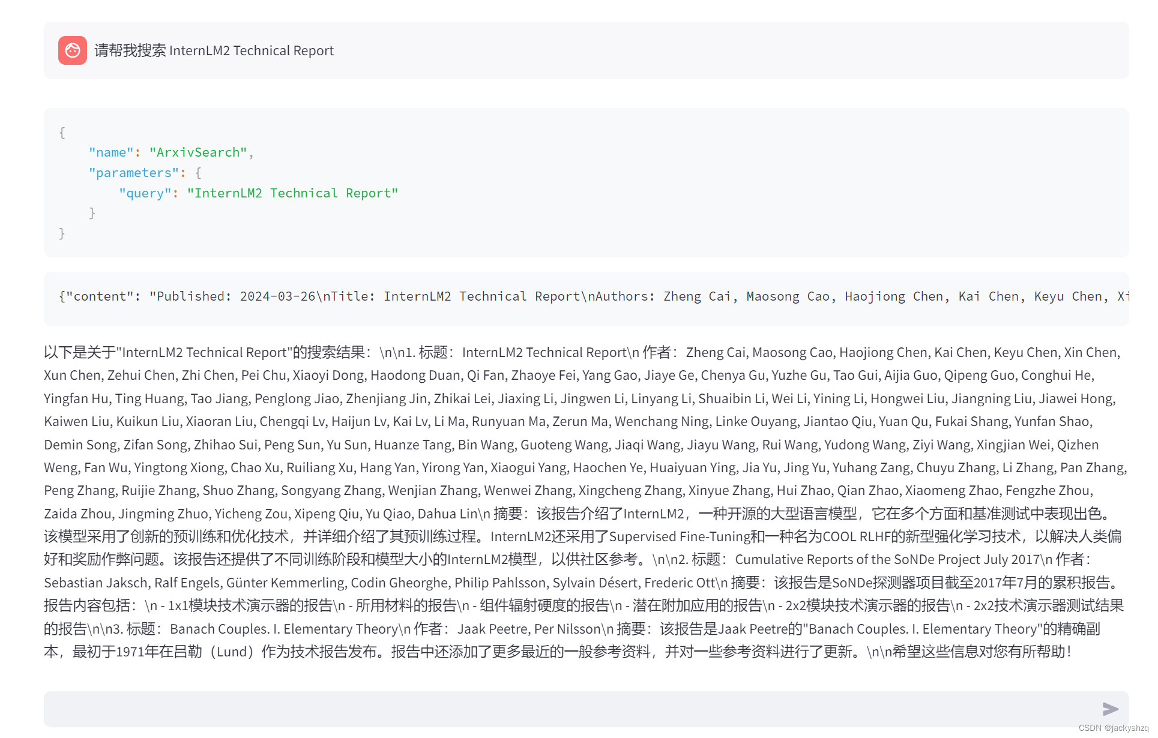Click the opening brace of the JSON block

coord(62,132)
